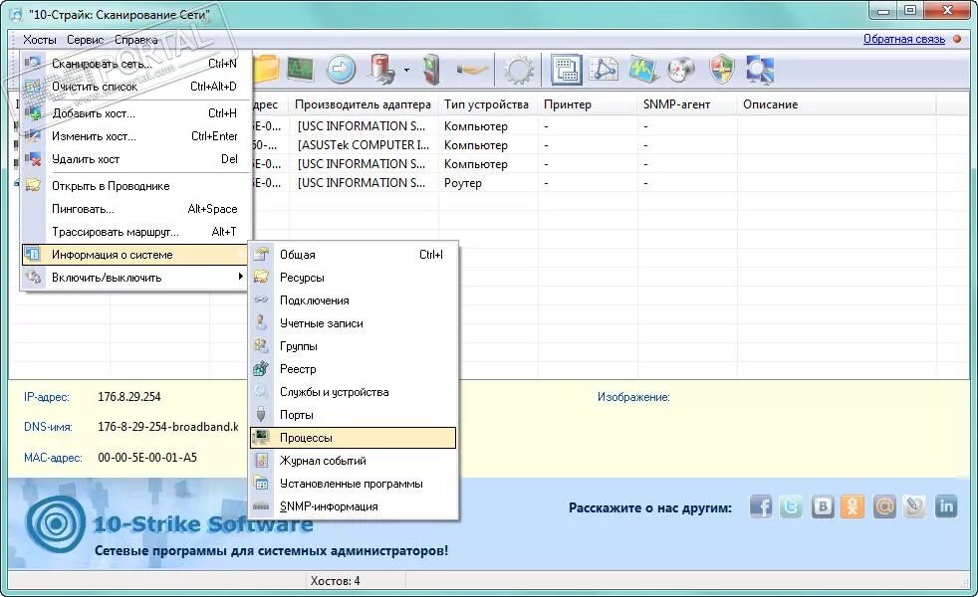This screenshot has width=978, height=597.
Task: Click the network diagram triangle toolbar icon
Action: [x=605, y=70]
